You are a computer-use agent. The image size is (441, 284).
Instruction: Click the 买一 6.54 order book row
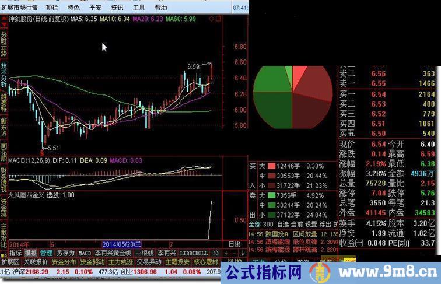coord(387,94)
